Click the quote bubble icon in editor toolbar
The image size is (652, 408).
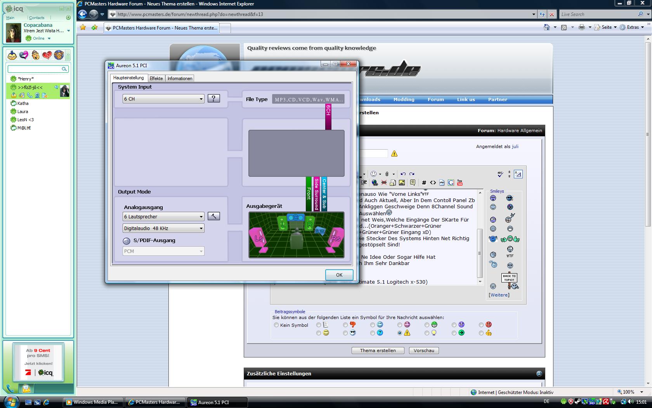(413, 183)
